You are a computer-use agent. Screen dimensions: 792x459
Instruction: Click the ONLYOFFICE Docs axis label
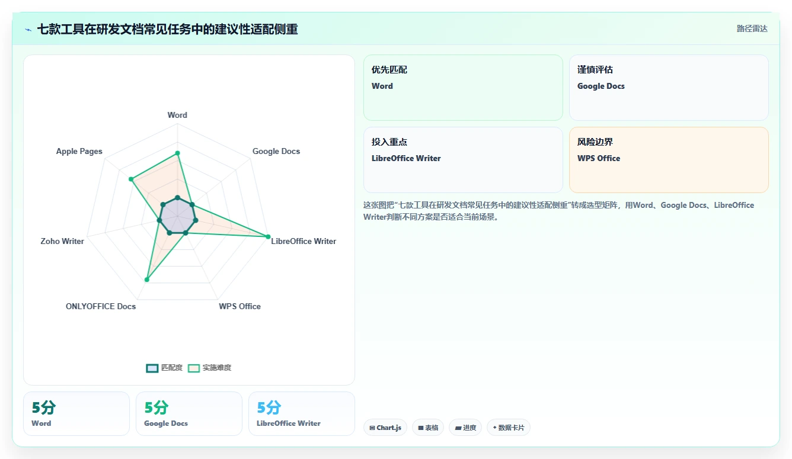(101, 306)
